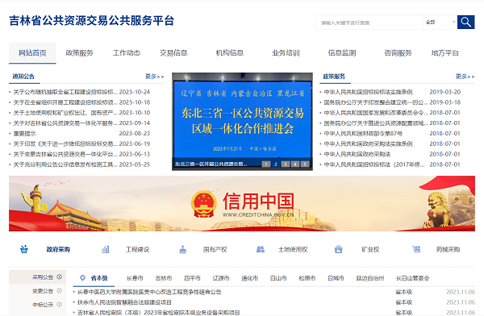Select carousel slide indicator 1
Image resolution: width=484 pixels, height=316 pixels.
(x=266, y=164)
